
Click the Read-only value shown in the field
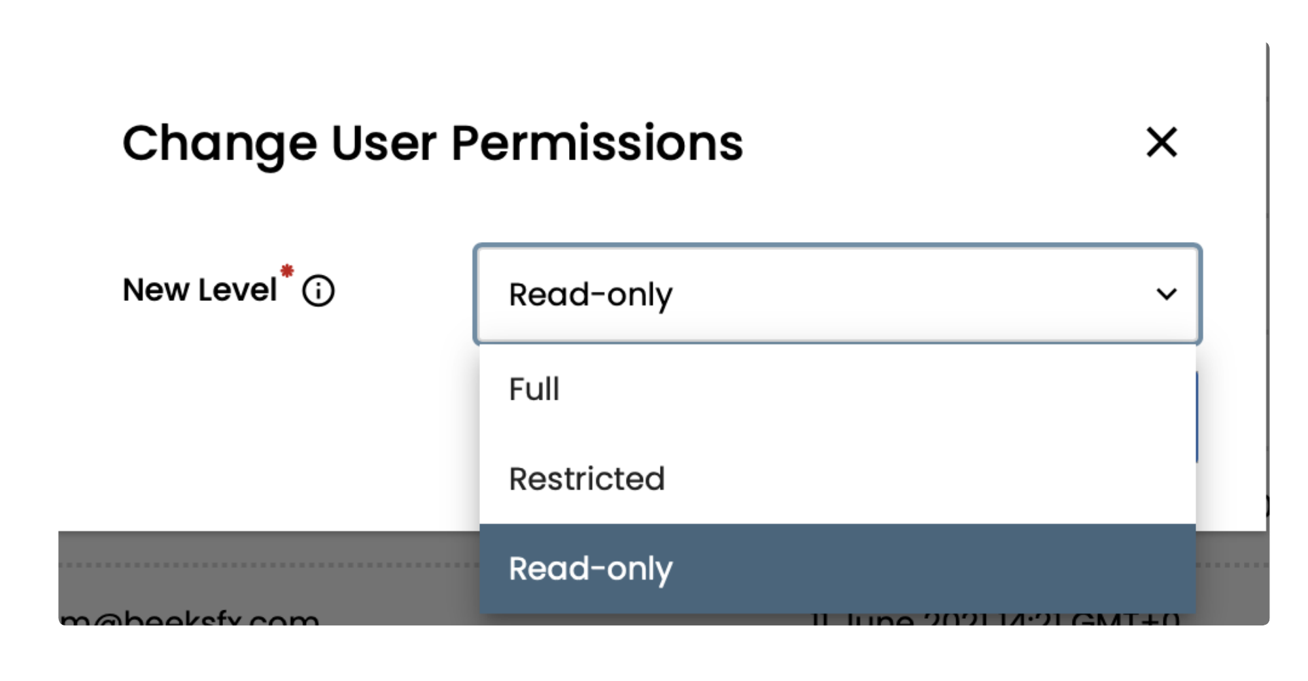click(591, 294)
